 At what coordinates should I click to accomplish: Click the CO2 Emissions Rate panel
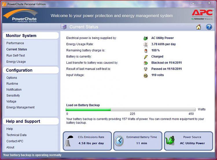[87, 141]
